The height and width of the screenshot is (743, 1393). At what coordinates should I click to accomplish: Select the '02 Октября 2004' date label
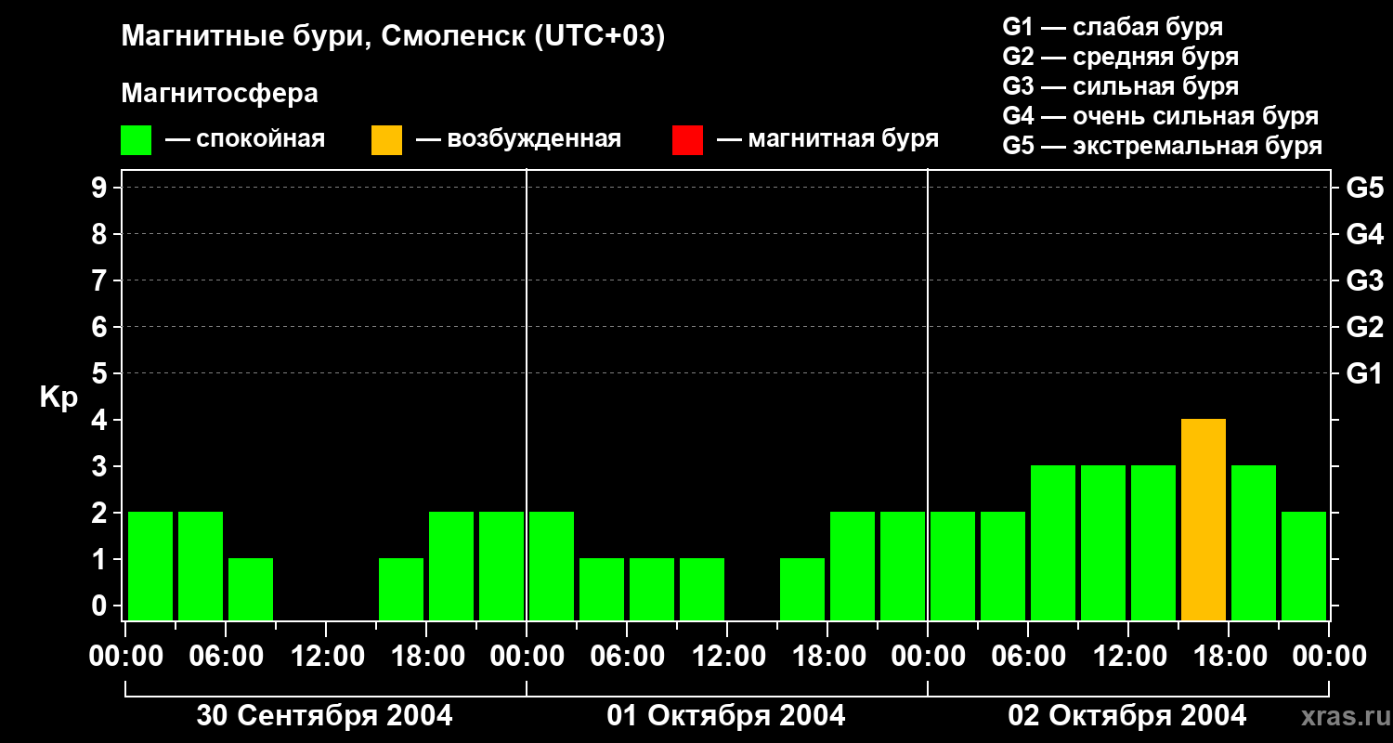[x=1127, y=716]
